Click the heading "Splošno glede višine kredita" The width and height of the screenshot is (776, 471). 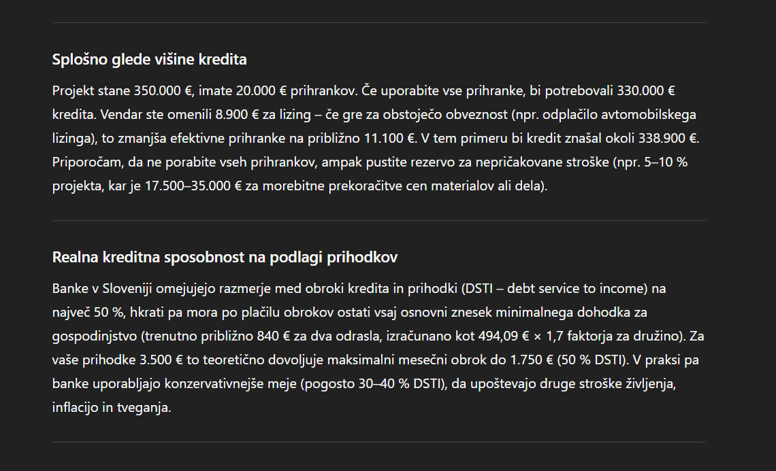149,59
